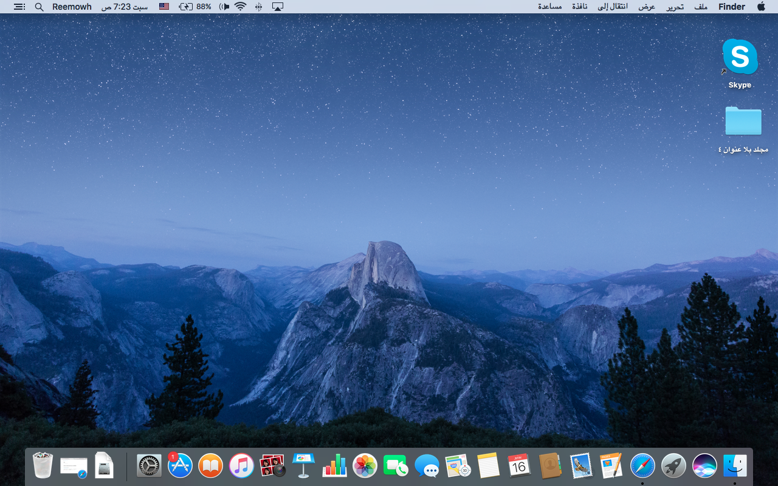Click the Finder icon in the Dock

[x=735, y=466]
